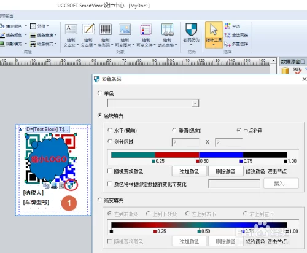Select the 渐变填充 gradient fill radio

(99, 200)
